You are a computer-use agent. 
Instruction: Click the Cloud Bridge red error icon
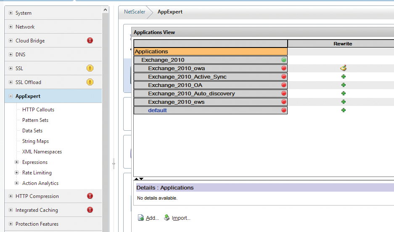tap(90, 41)
